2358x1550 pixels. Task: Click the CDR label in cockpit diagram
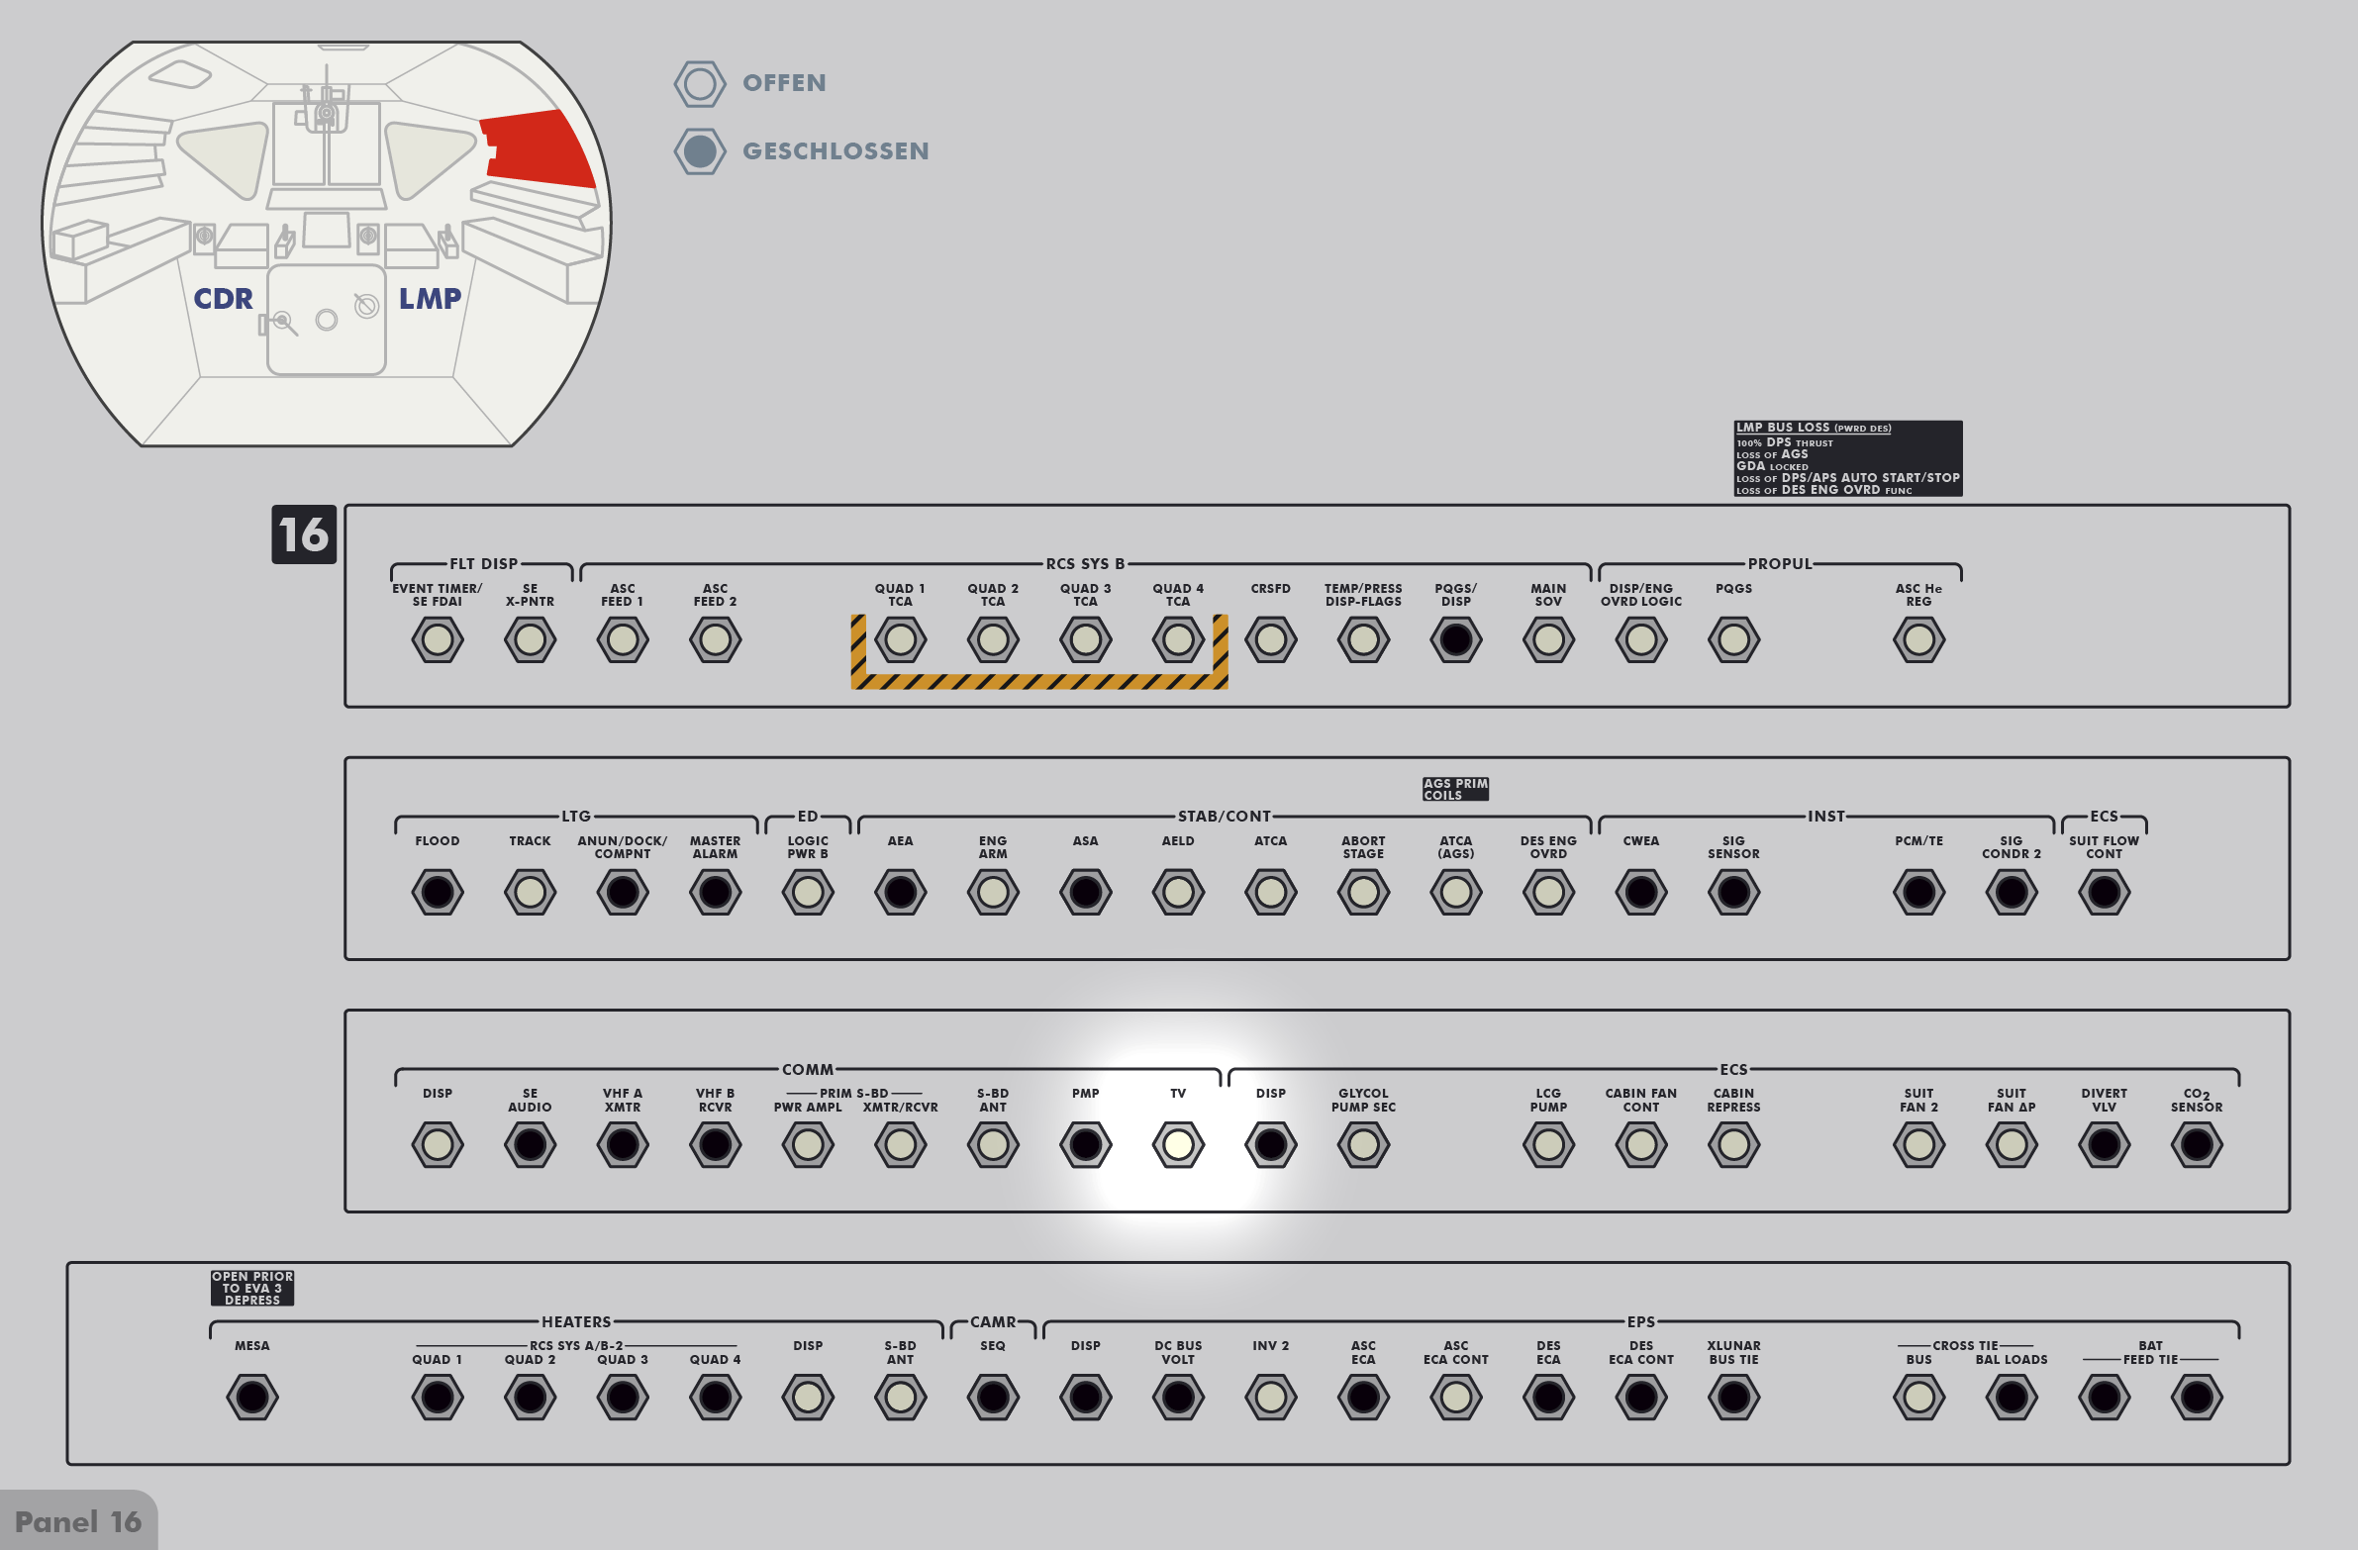[x=223, y=298]
